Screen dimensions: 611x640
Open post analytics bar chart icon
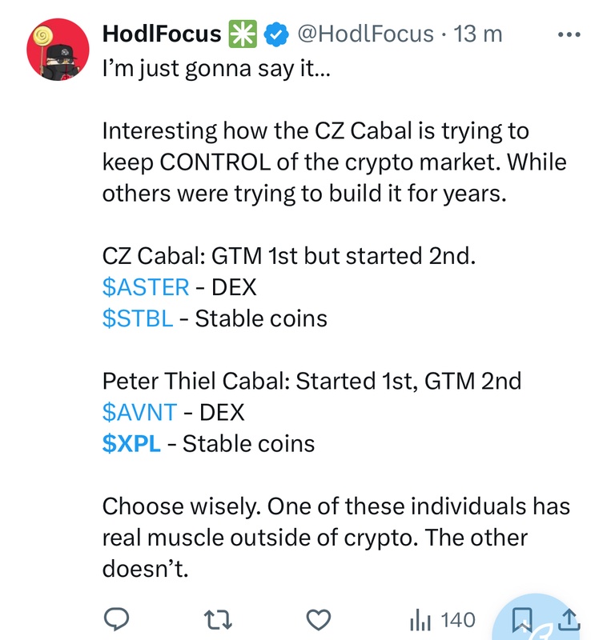coord(420,620)
